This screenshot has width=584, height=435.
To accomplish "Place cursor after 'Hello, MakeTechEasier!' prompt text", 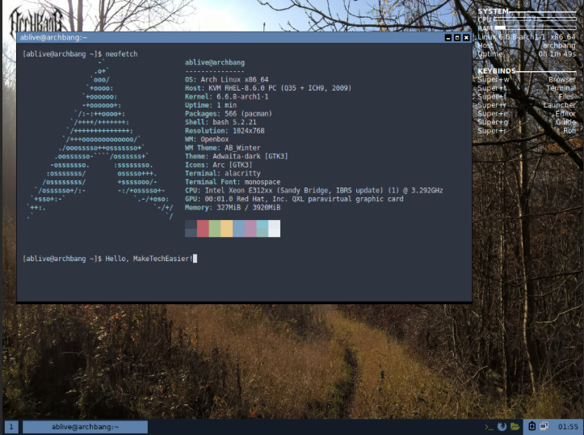I will coord(195,258).
